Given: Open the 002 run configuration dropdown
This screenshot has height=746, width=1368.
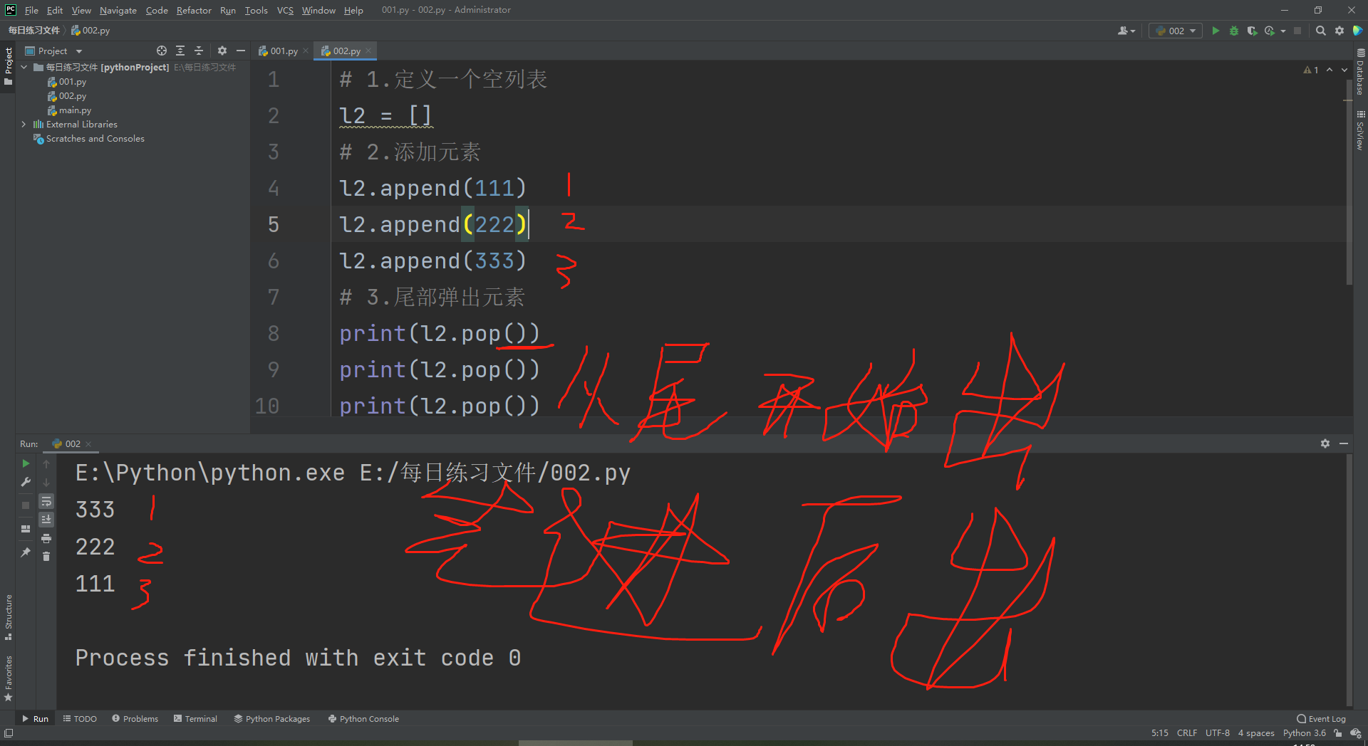Looking at the screenshot, I should (x=1176, y=31).
